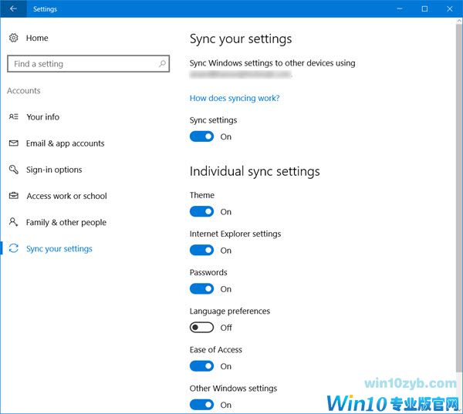The height and width of the screenshot is (414, 463).
Task: Click the Home gear icon
Action: [x=13, y=38]
